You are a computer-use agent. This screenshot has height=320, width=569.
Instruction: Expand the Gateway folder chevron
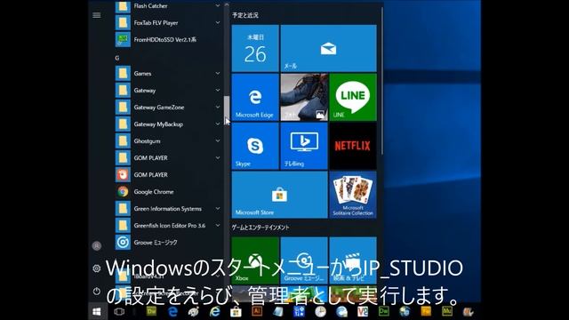point(217,90)
